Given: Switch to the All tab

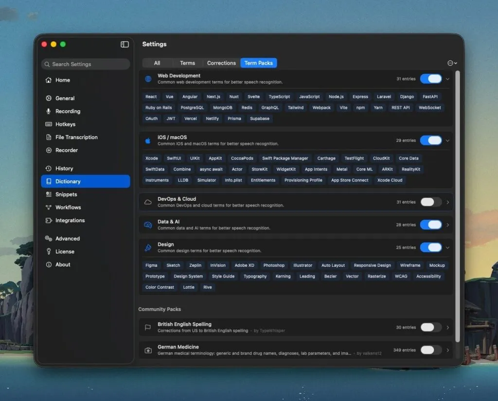Looking at the screenshot, I should (157, 63).
